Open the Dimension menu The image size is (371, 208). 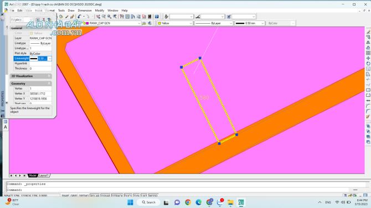[x=85, y=11]
